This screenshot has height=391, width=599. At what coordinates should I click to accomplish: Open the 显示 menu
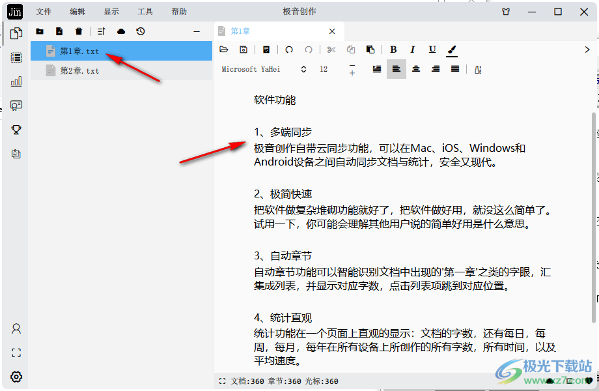click(111, 12)
